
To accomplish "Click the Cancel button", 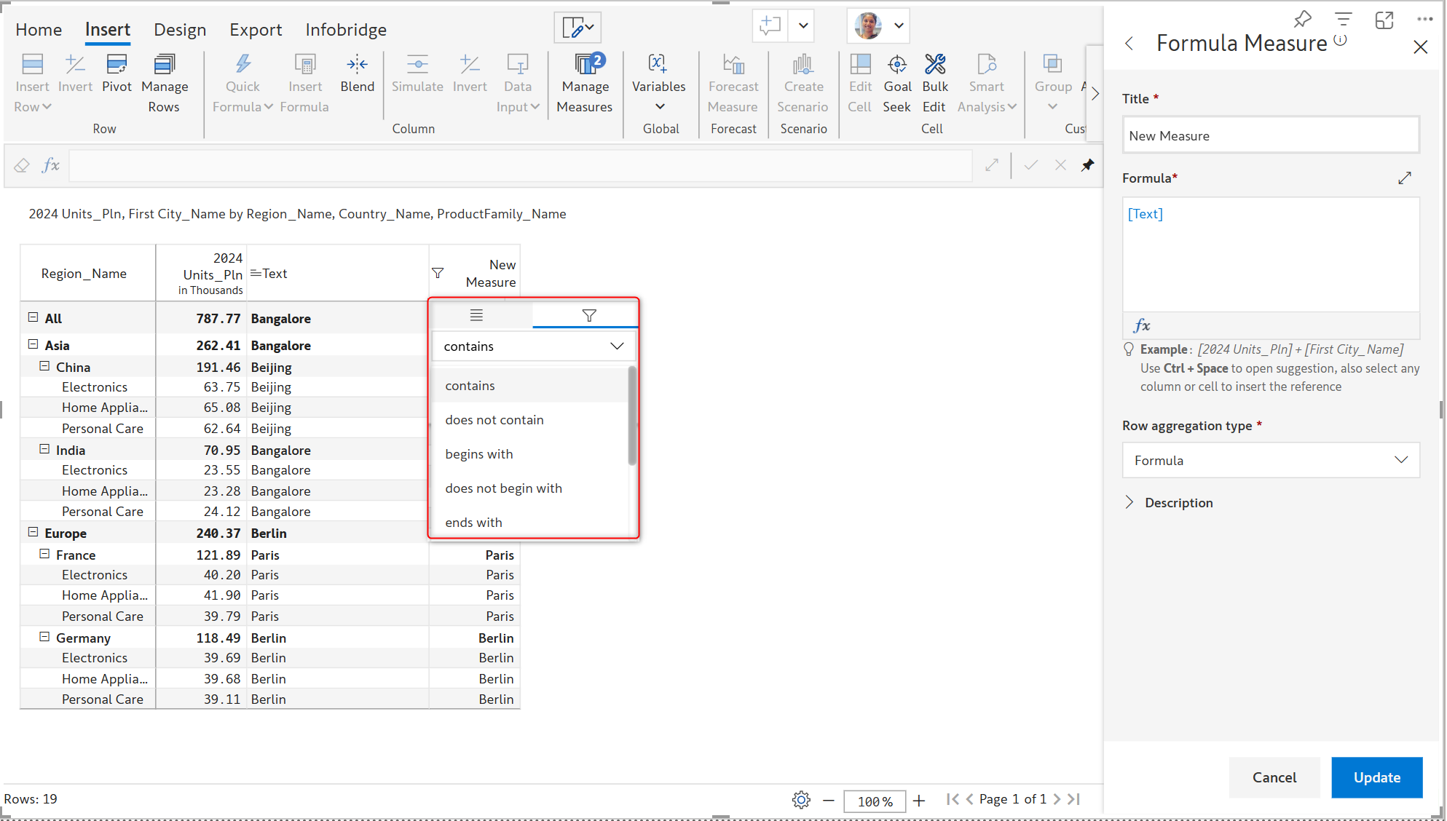I will point(1274,777).
